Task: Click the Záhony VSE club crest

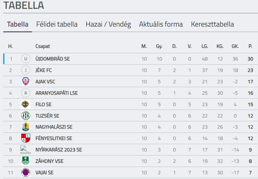Action: 25,161
